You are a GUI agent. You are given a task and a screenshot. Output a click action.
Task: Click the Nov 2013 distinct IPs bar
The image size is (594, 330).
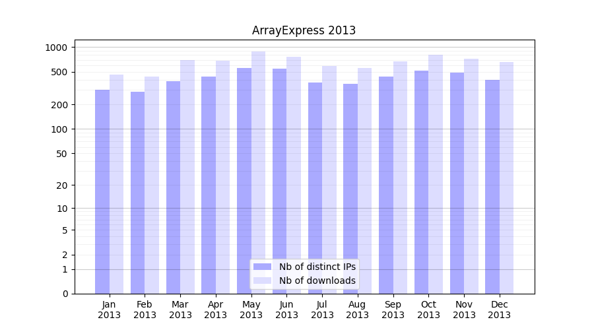tap(457, 183)
